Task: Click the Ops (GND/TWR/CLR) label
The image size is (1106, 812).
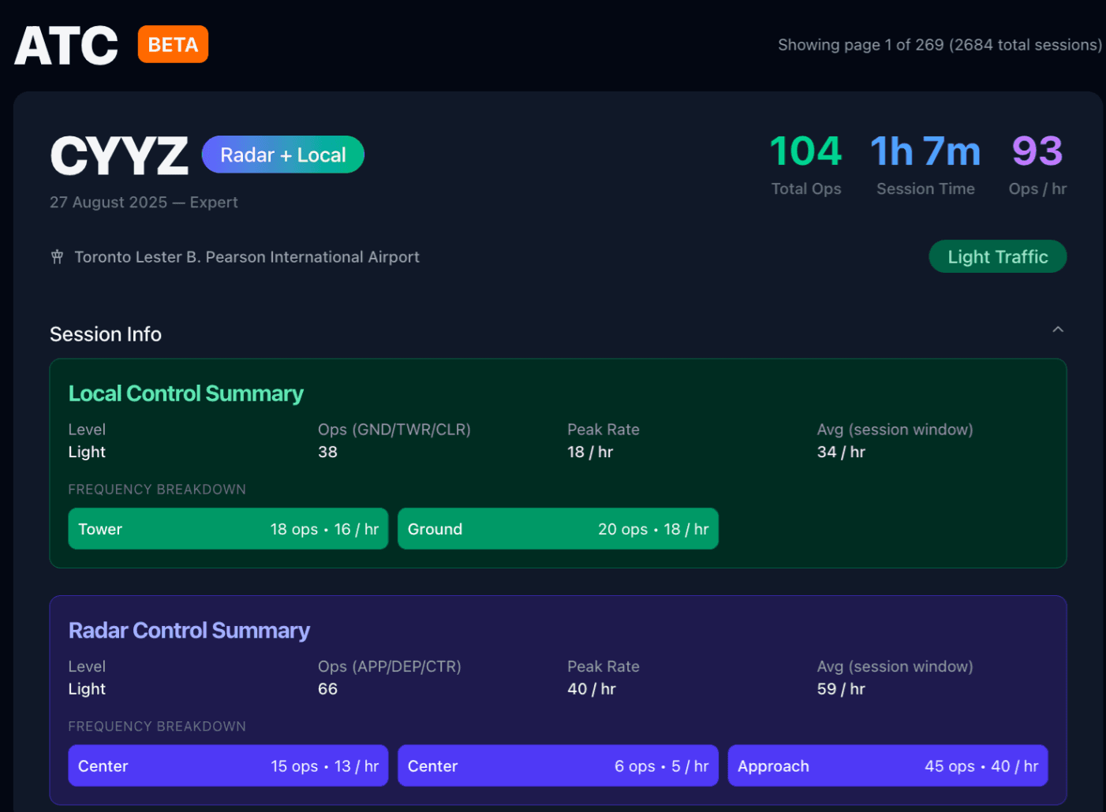Action: [394, 430]
